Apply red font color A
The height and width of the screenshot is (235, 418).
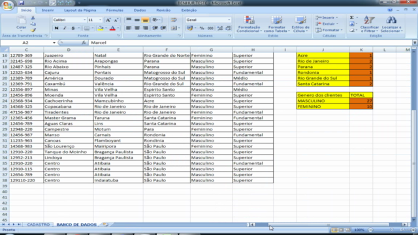pyautogui.click(x=112, y=28)
